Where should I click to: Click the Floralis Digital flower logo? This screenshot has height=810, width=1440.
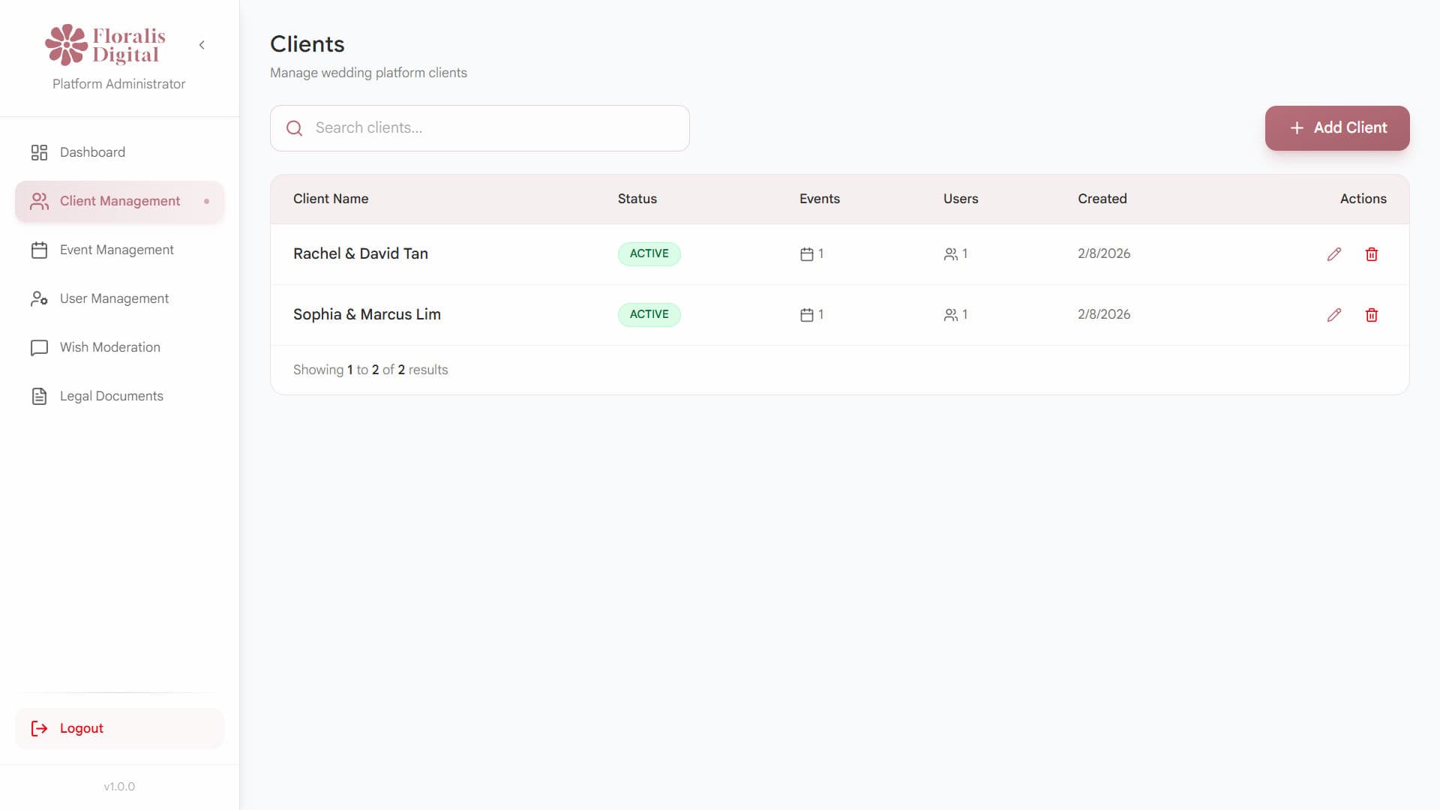click(x=66, y=45)
